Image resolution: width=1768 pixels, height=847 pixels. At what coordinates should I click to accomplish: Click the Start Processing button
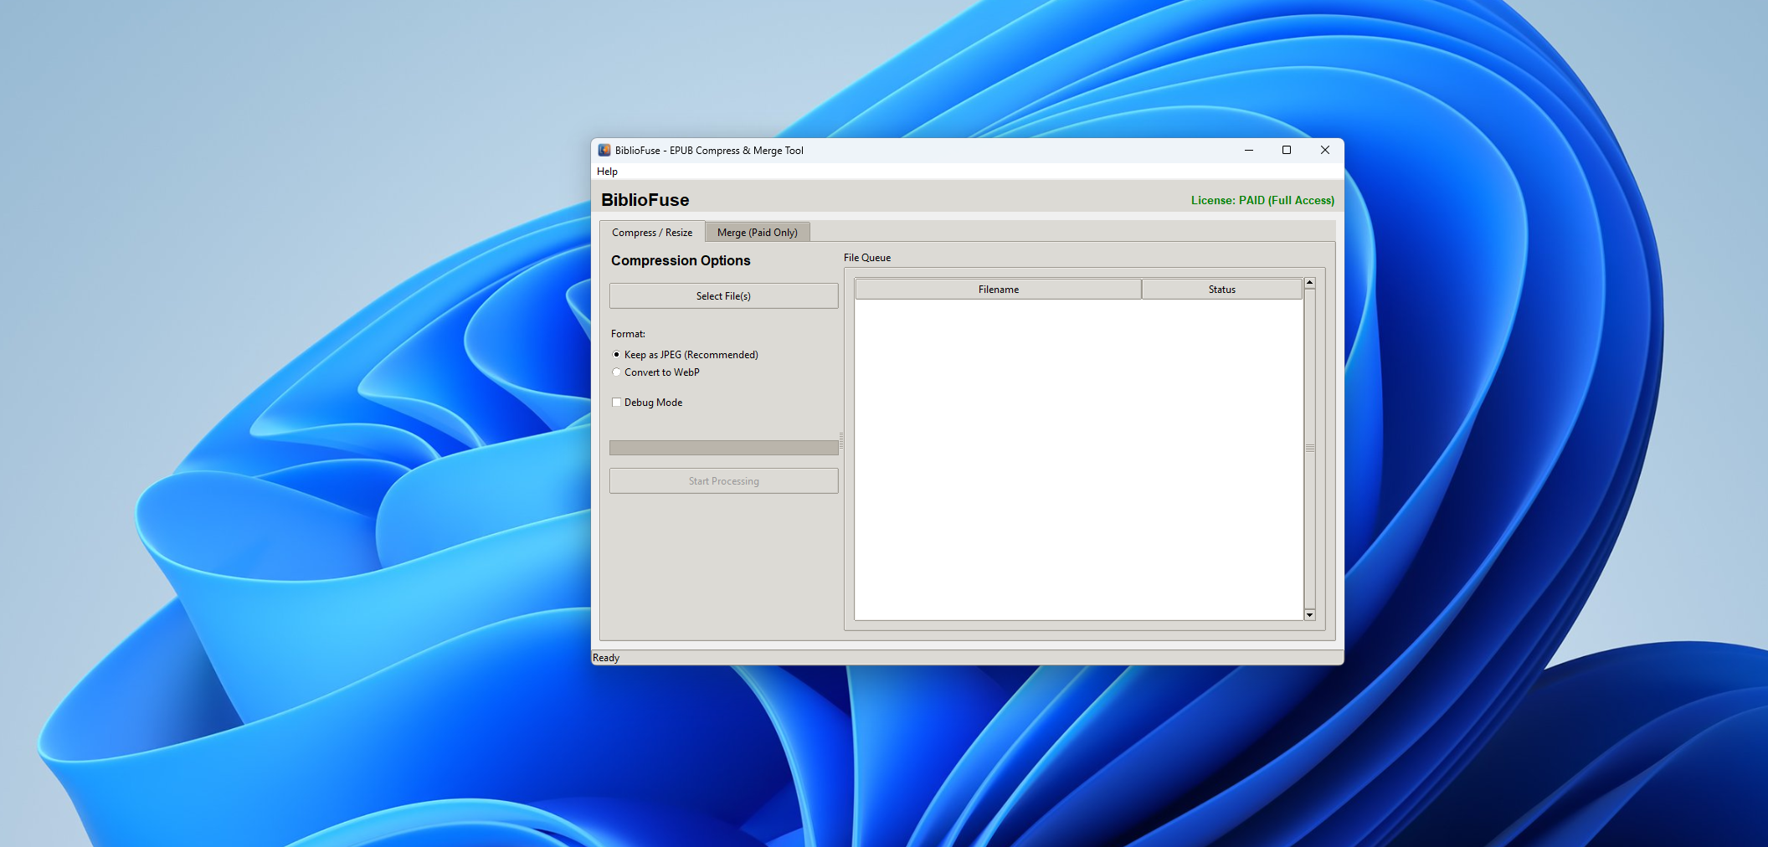tap(722, 480)
